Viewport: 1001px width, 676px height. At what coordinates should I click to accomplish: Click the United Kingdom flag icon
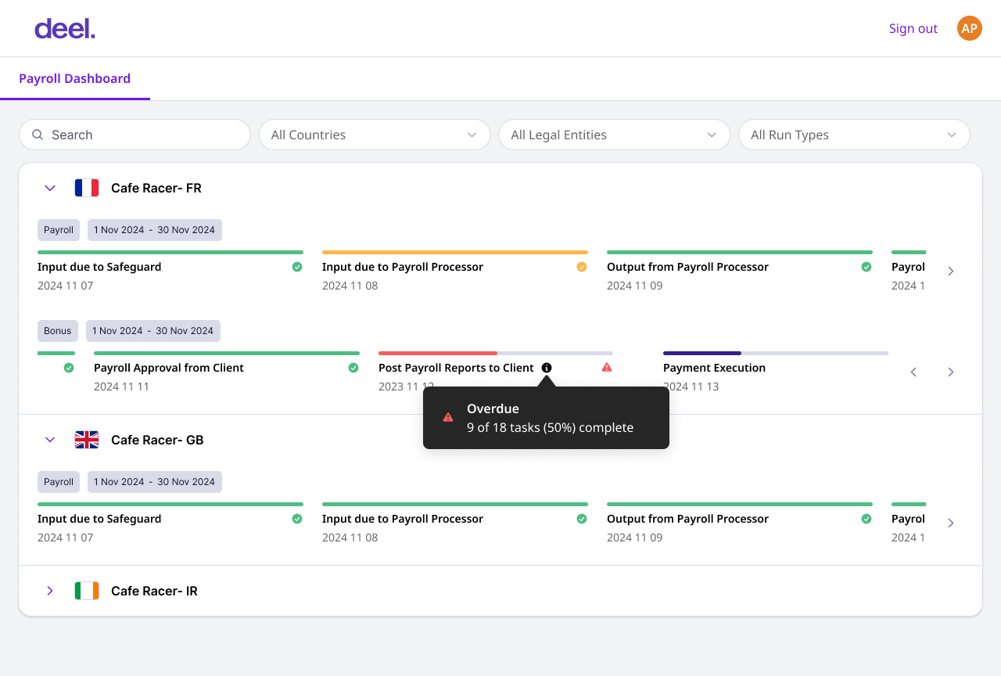pyautogui.click(x=87, y=440)
